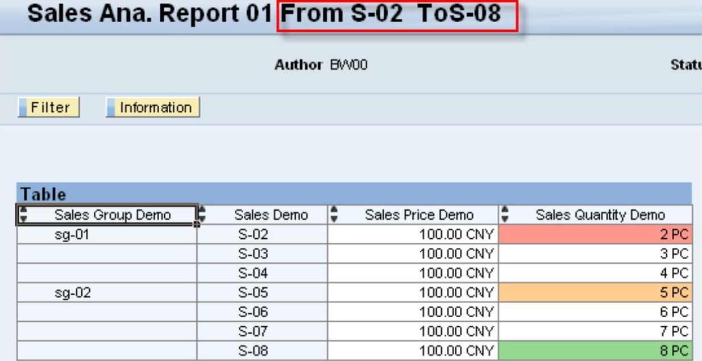
Task: Click the red 2 PC quantity cell
Action: click(595, 234)
